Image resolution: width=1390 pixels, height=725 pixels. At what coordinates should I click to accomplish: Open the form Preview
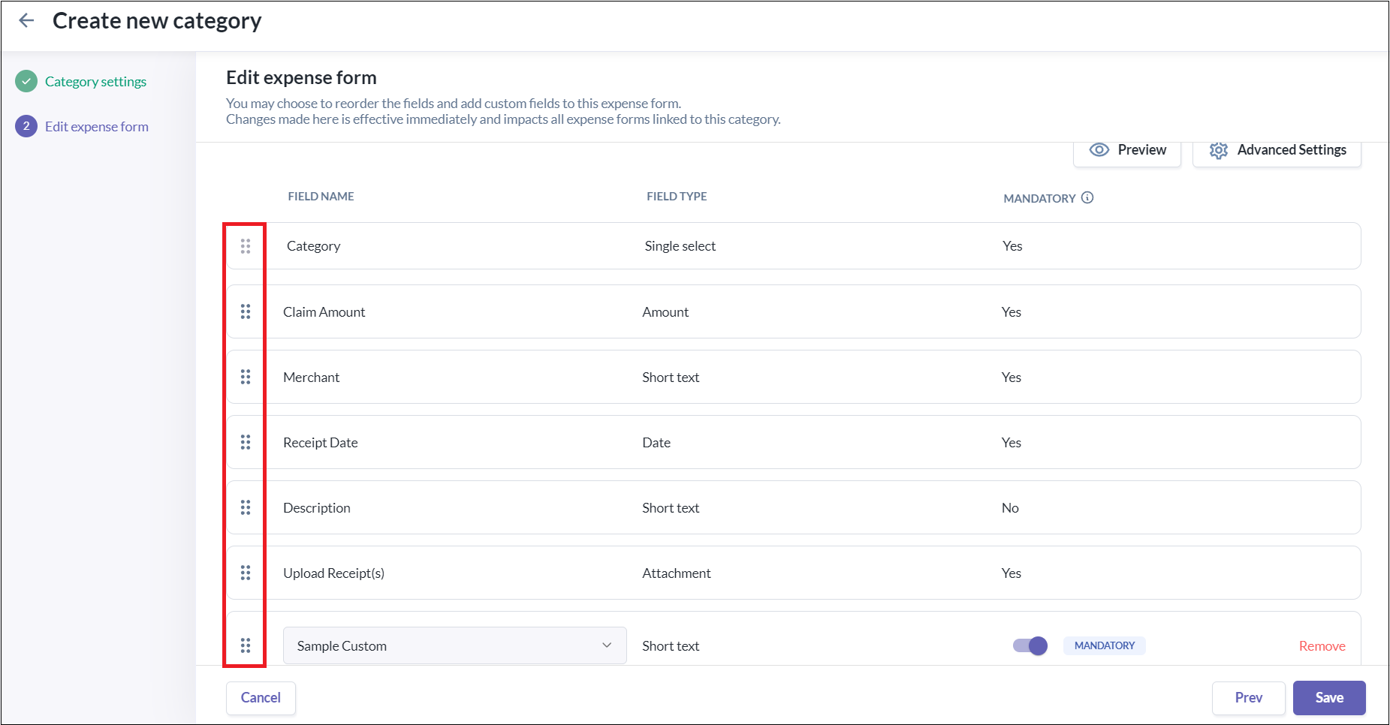1127,150
